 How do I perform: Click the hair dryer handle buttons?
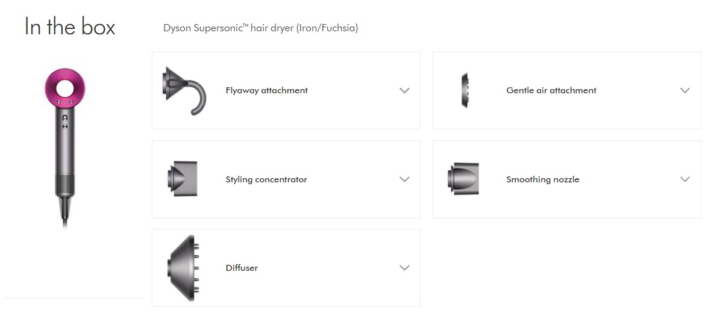tap(64, 121)
